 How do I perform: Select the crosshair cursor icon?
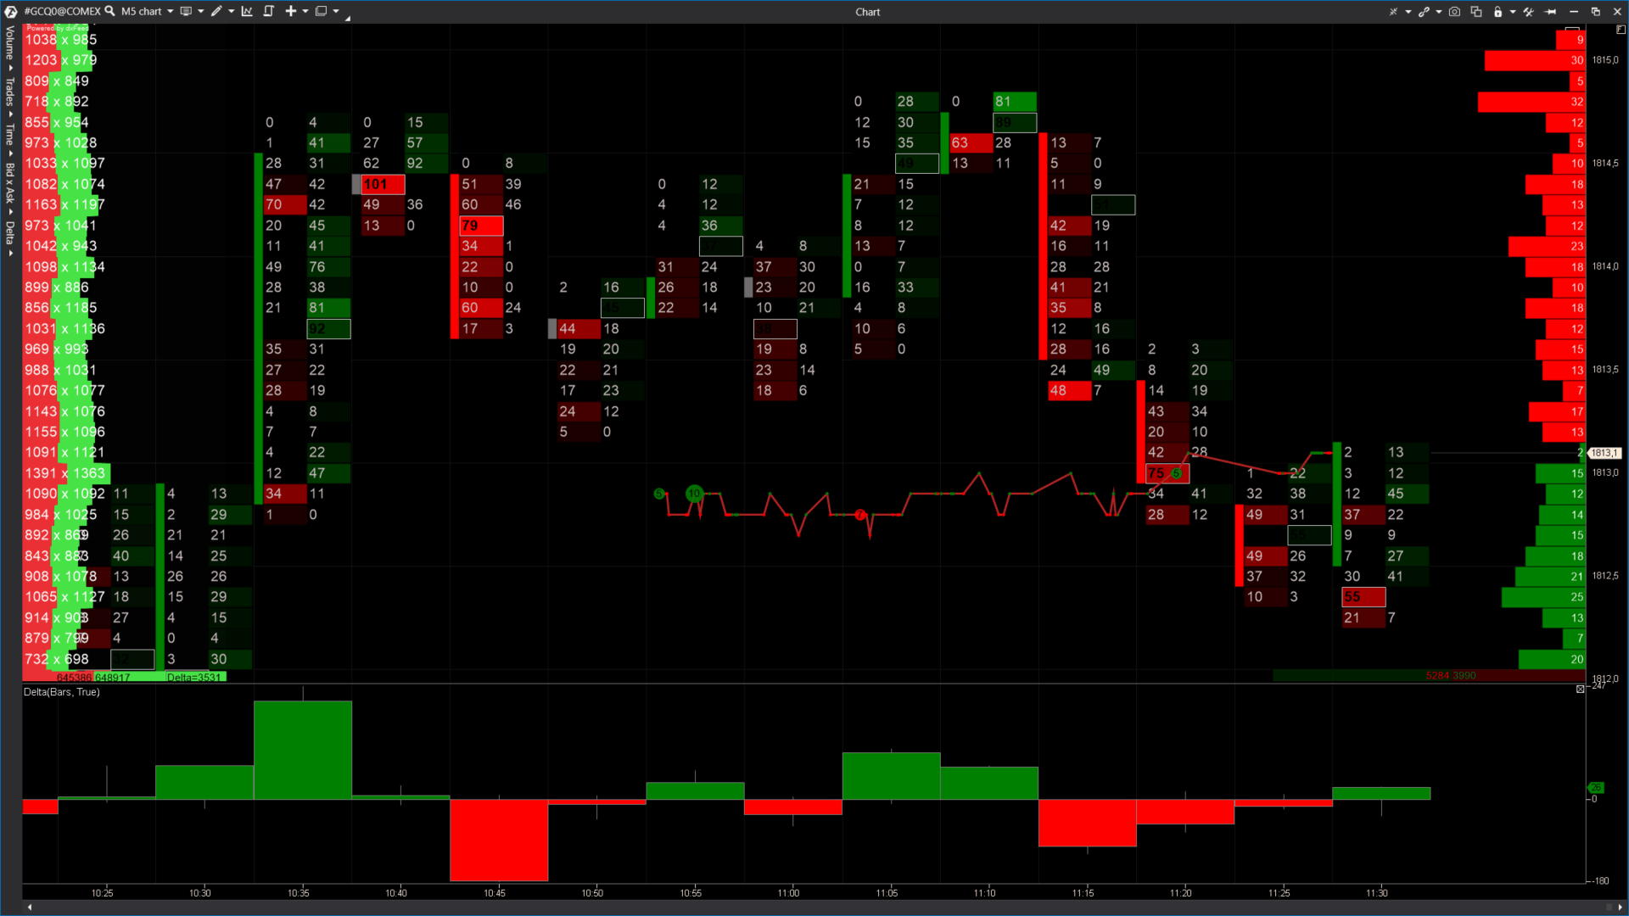pos(1394,11)
